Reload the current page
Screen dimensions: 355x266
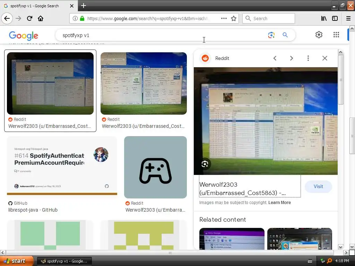coord(29,18)
